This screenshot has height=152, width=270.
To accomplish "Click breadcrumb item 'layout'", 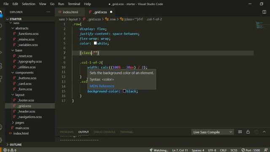I will 73,19.
